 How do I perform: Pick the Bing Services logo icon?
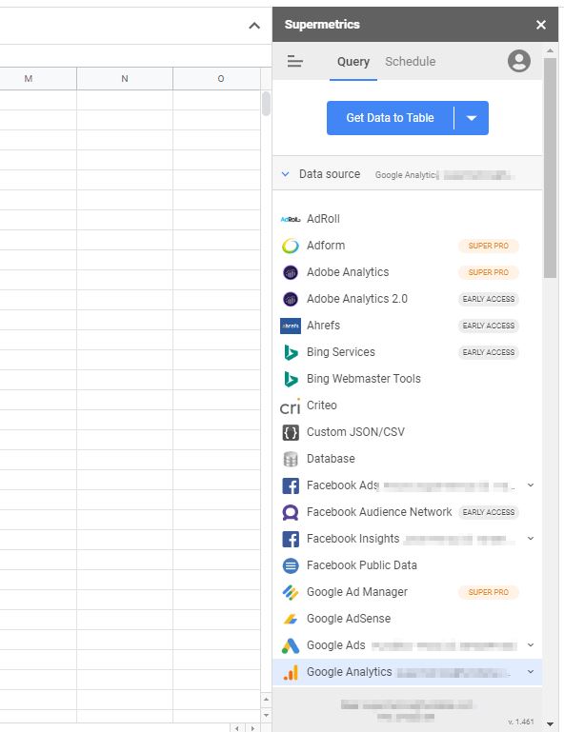291,352
